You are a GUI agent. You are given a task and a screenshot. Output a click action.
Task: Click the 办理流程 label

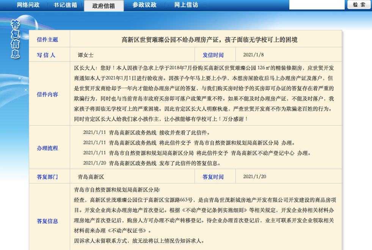[x=47, y=148]
